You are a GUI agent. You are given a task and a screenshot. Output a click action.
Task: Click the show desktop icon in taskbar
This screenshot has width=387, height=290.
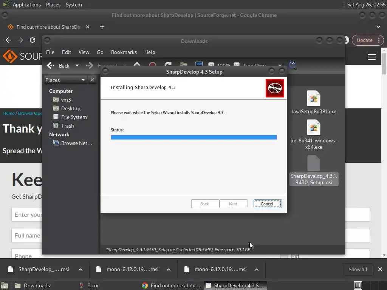pos(5,285)
